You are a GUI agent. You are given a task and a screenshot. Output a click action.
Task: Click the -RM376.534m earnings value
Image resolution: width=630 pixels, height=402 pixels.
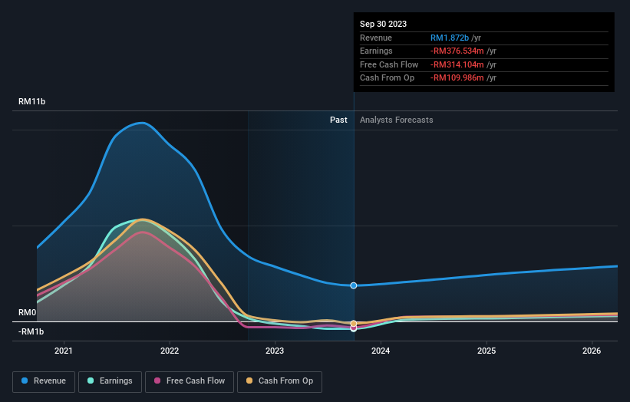pyautogui.click(x=457, y=51)
